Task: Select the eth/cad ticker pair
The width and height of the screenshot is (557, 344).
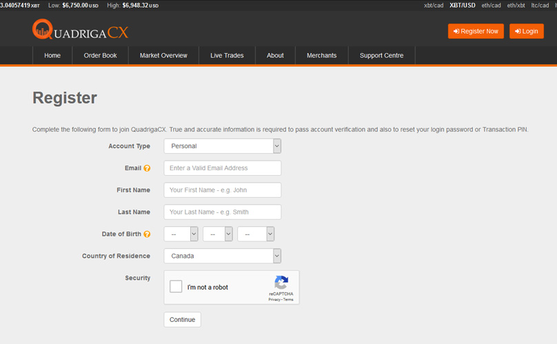Action: pyautogui.click(x=492, y=6)
